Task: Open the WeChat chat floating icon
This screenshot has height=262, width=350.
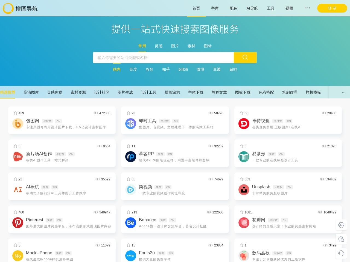Action: [341, 239]
